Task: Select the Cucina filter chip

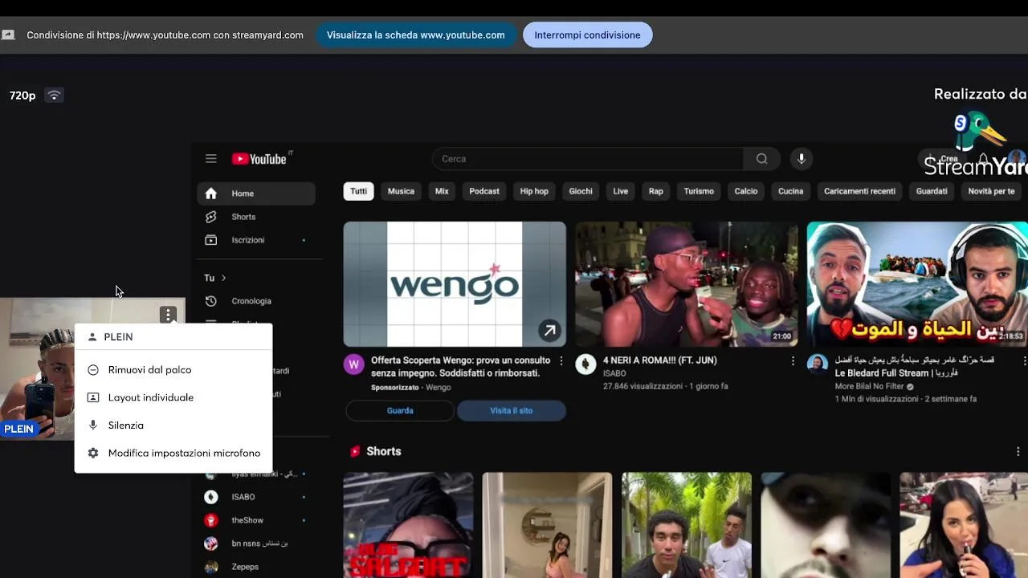Action: click(x=790, y=191)
